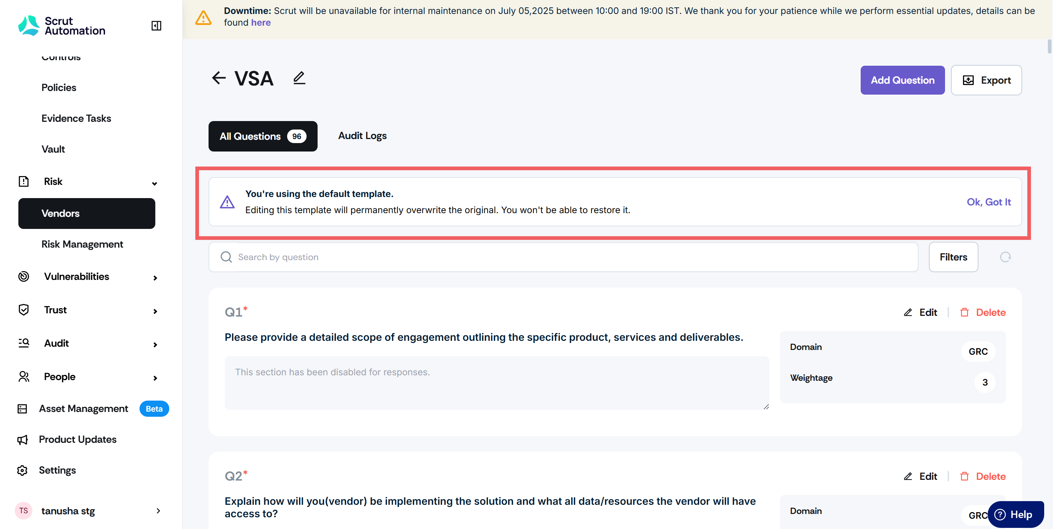Viewport: 1053px width, 529px height.
Task: Click the back arrow beside VSA
Action: coord(219,78)
